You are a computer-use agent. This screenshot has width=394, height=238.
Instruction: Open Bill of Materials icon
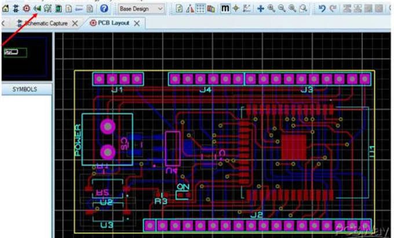pos(68,9)
